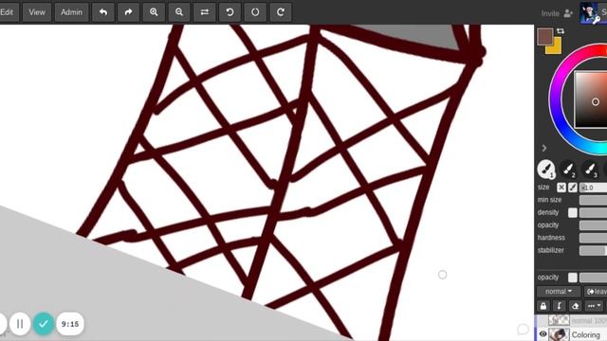Adjust the hardness slider
The width and height of the screenshot is (607, 341).
(593, 238)
